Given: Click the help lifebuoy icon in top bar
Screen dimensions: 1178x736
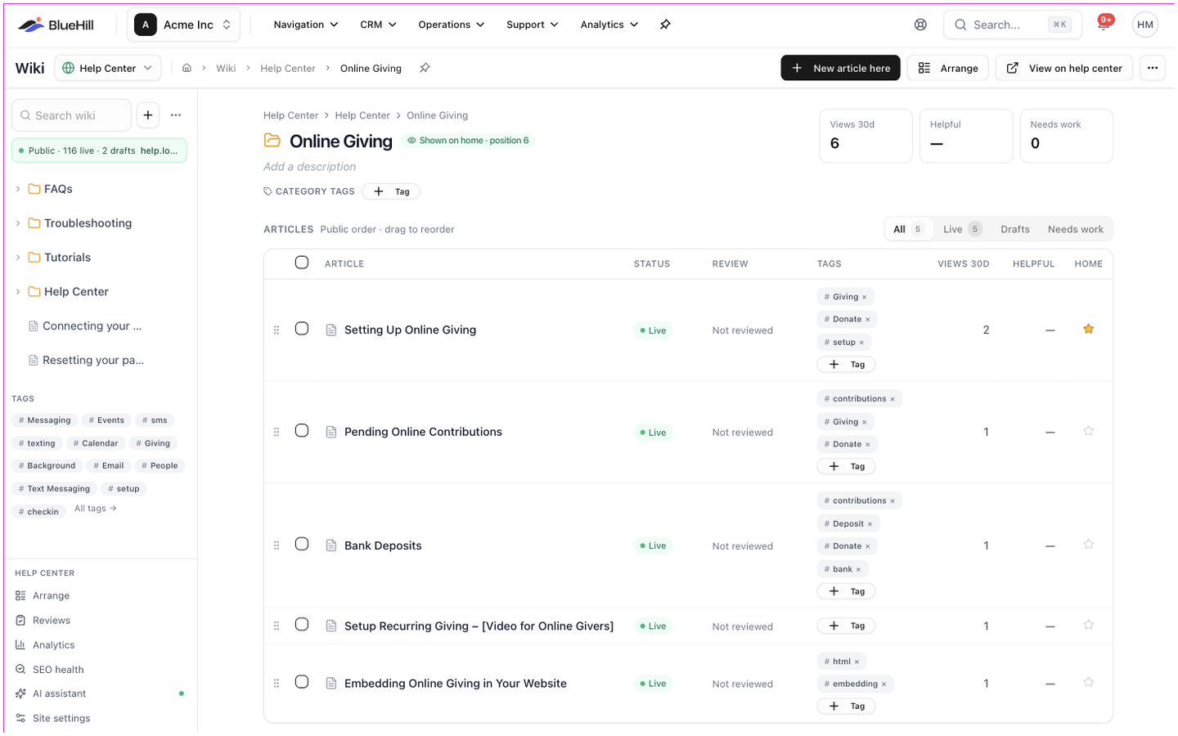Looking at the screenshot, I should 920,25.
